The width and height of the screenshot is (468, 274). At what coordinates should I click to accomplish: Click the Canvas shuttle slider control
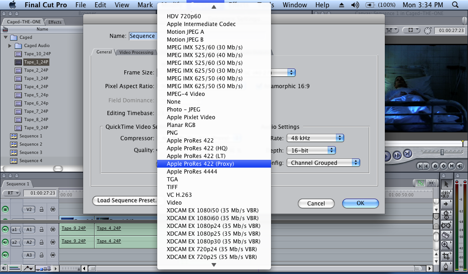click(x=442, y=152)
